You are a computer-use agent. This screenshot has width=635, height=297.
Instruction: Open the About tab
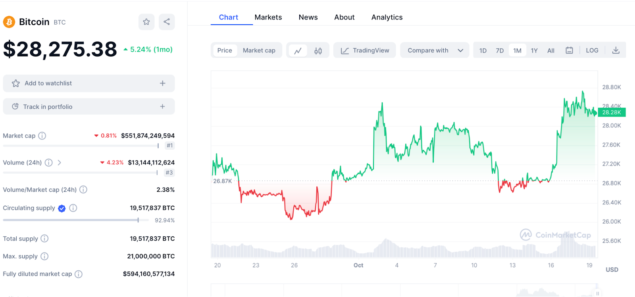tap(344, 17)
